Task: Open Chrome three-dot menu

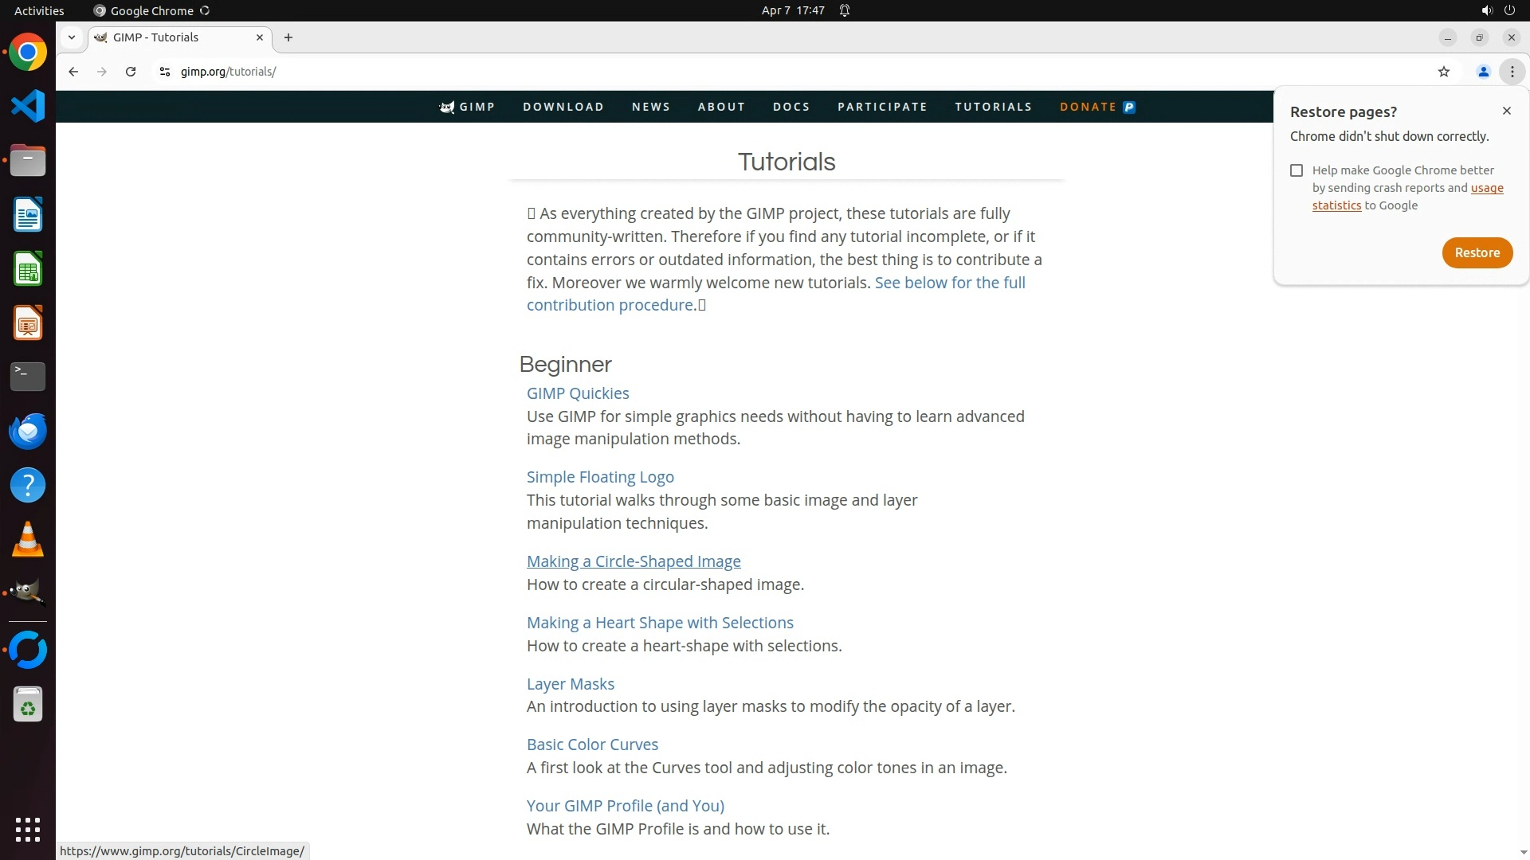Action: click(1512, 72)
